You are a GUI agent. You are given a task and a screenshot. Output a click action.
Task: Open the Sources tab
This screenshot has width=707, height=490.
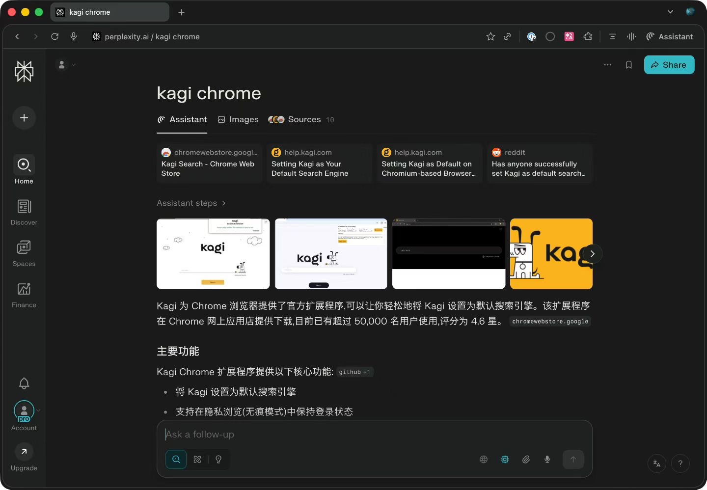(301, 120)
